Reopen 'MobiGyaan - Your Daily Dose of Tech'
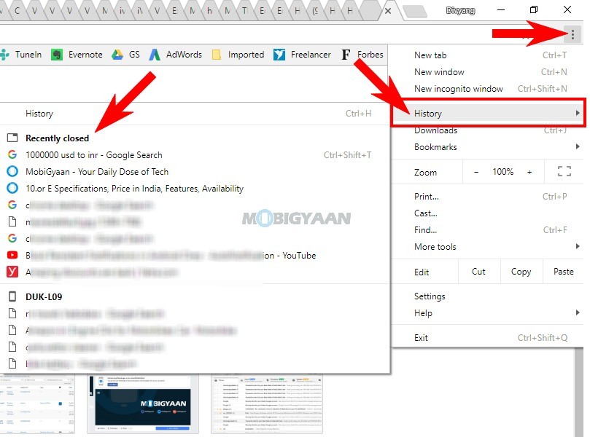The image size is (590, 437). click(195, 172)
